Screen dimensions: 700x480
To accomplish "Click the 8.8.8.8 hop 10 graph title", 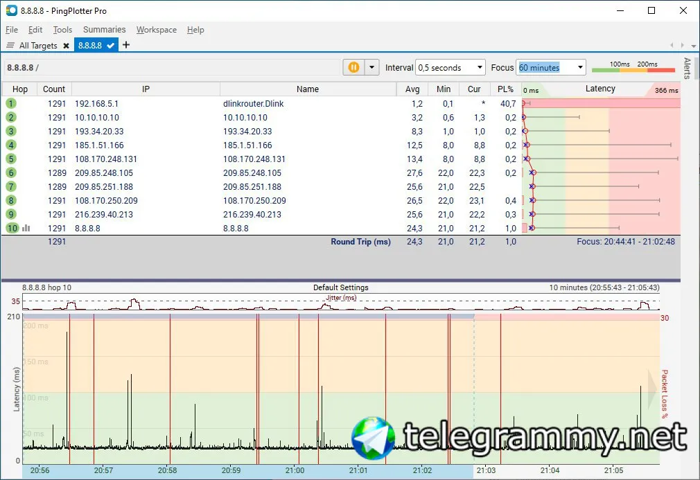I will (46, 287).
